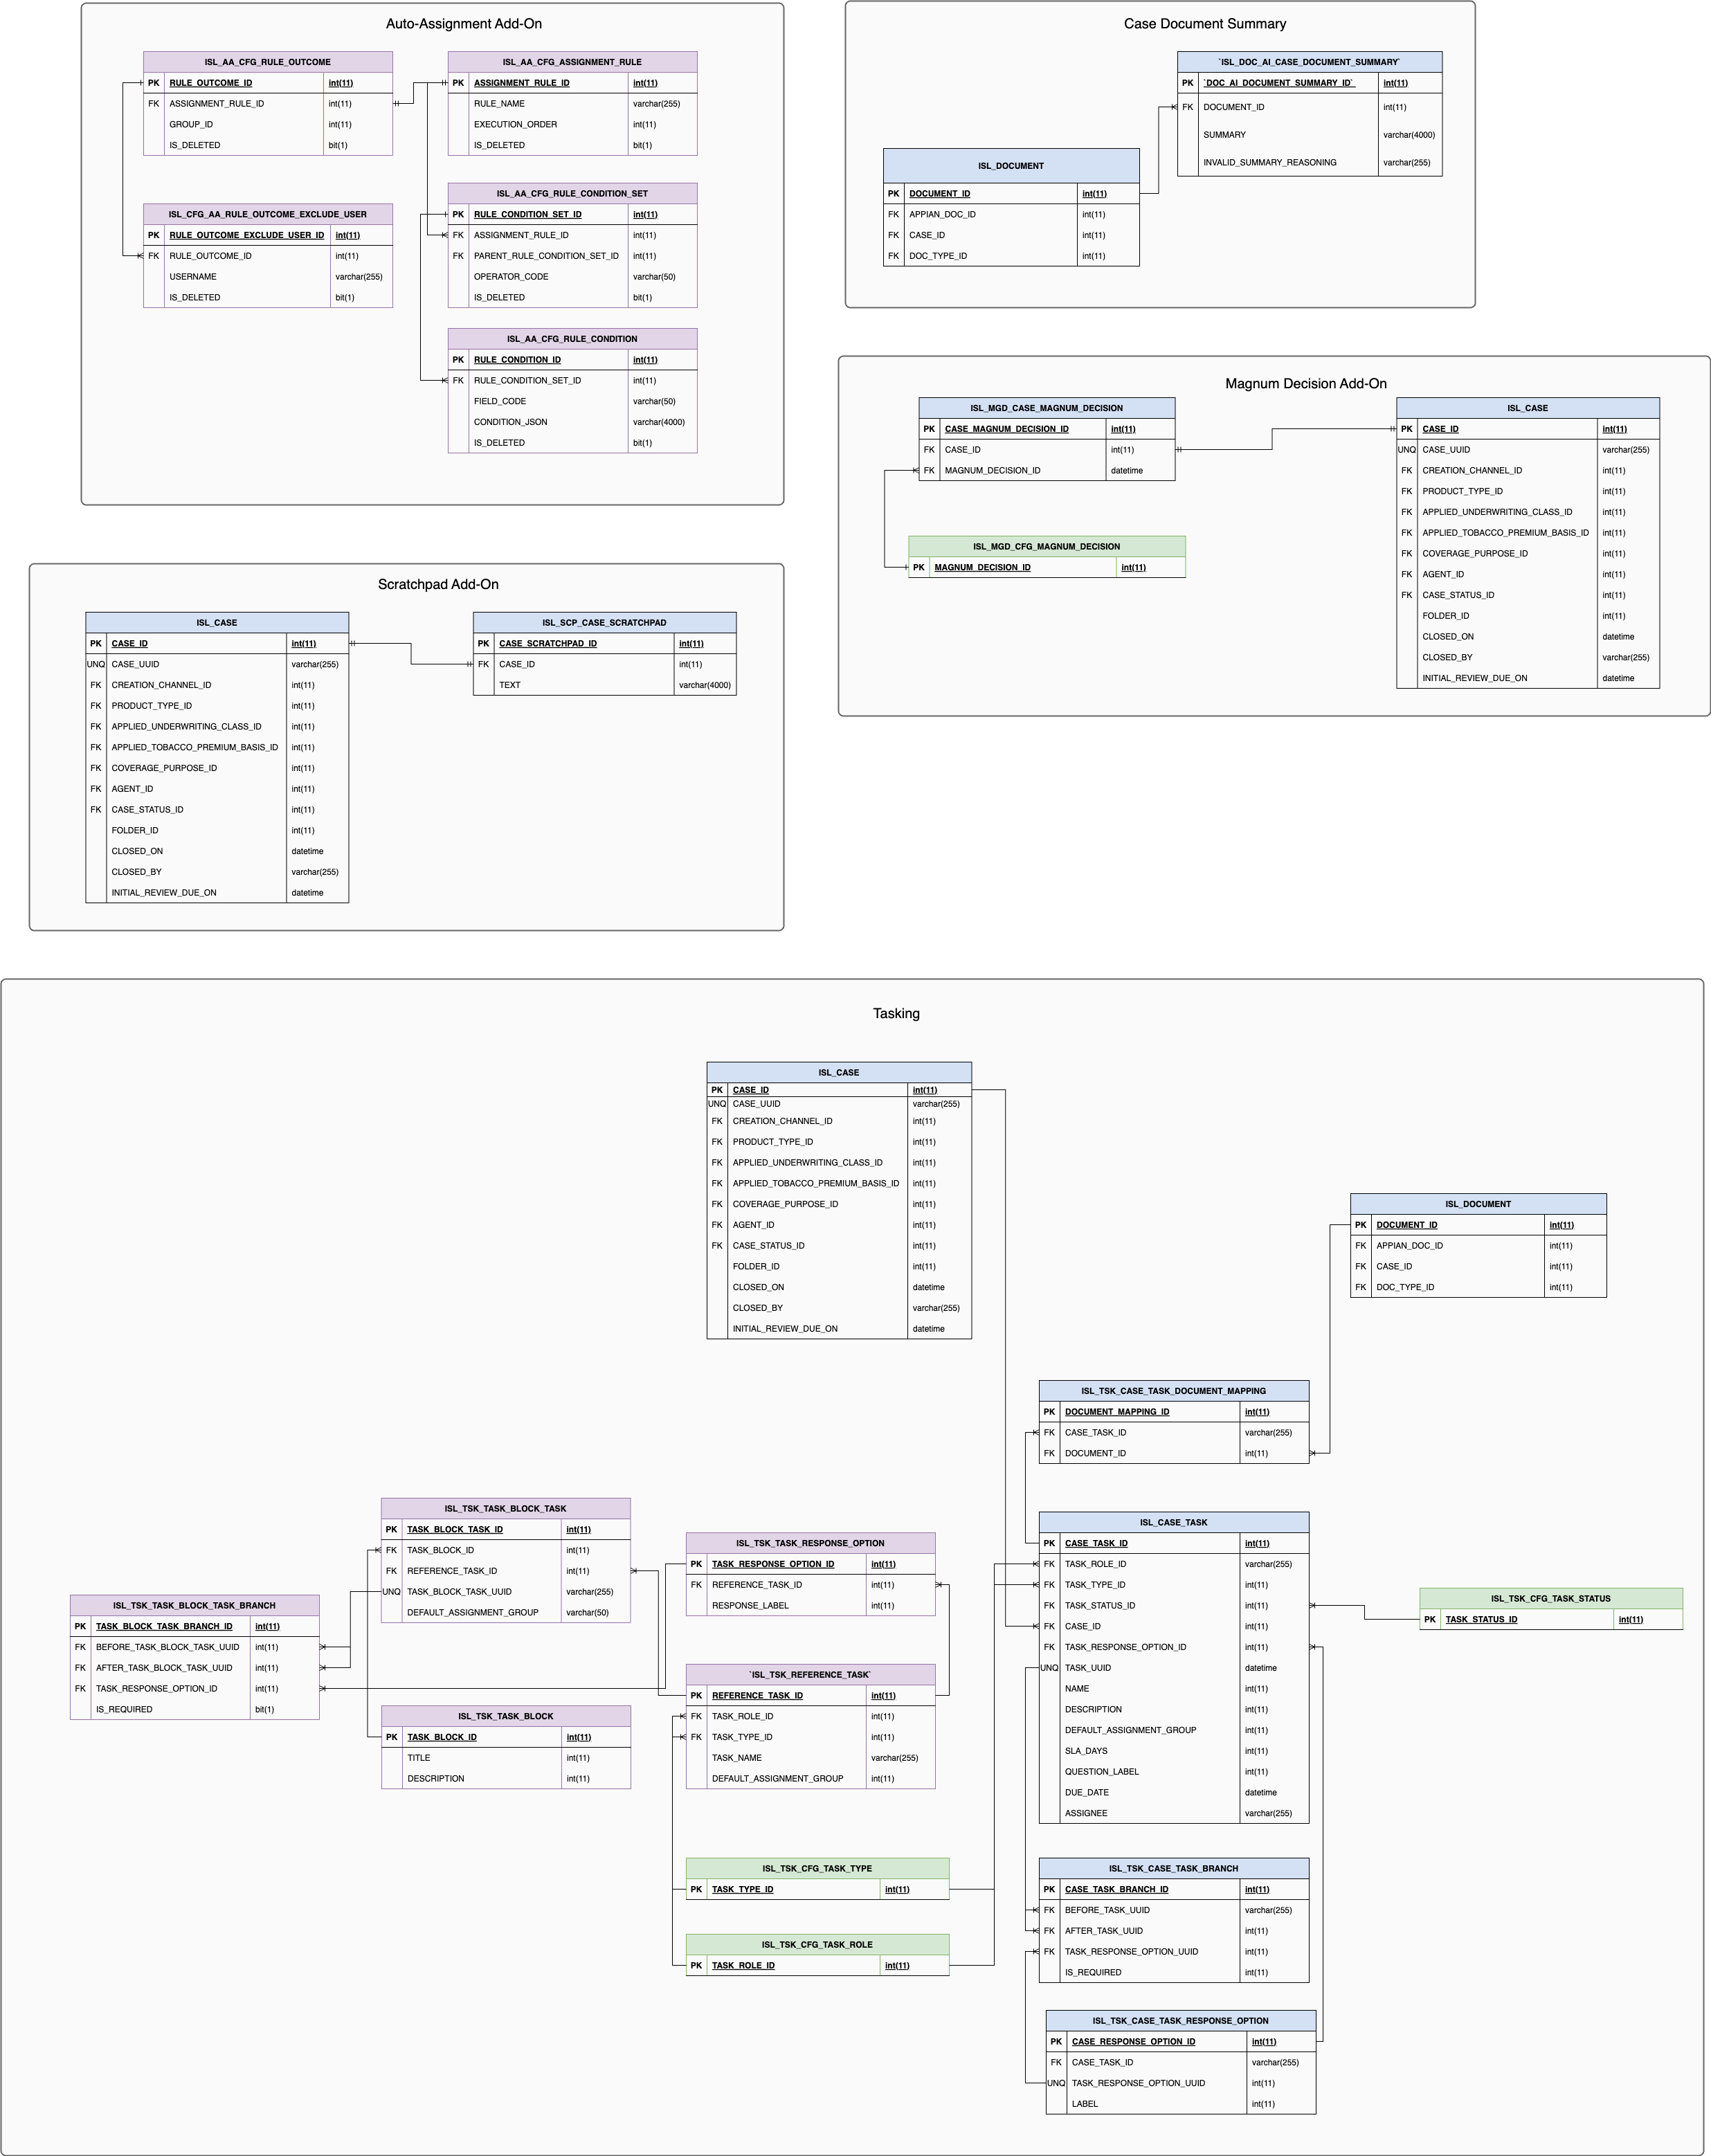Click the ISL_DOC_AI_CASE_DOCUMENT_SUMMARY table header
The height and width of the screenshot is (2156, 1711).
1310,62
